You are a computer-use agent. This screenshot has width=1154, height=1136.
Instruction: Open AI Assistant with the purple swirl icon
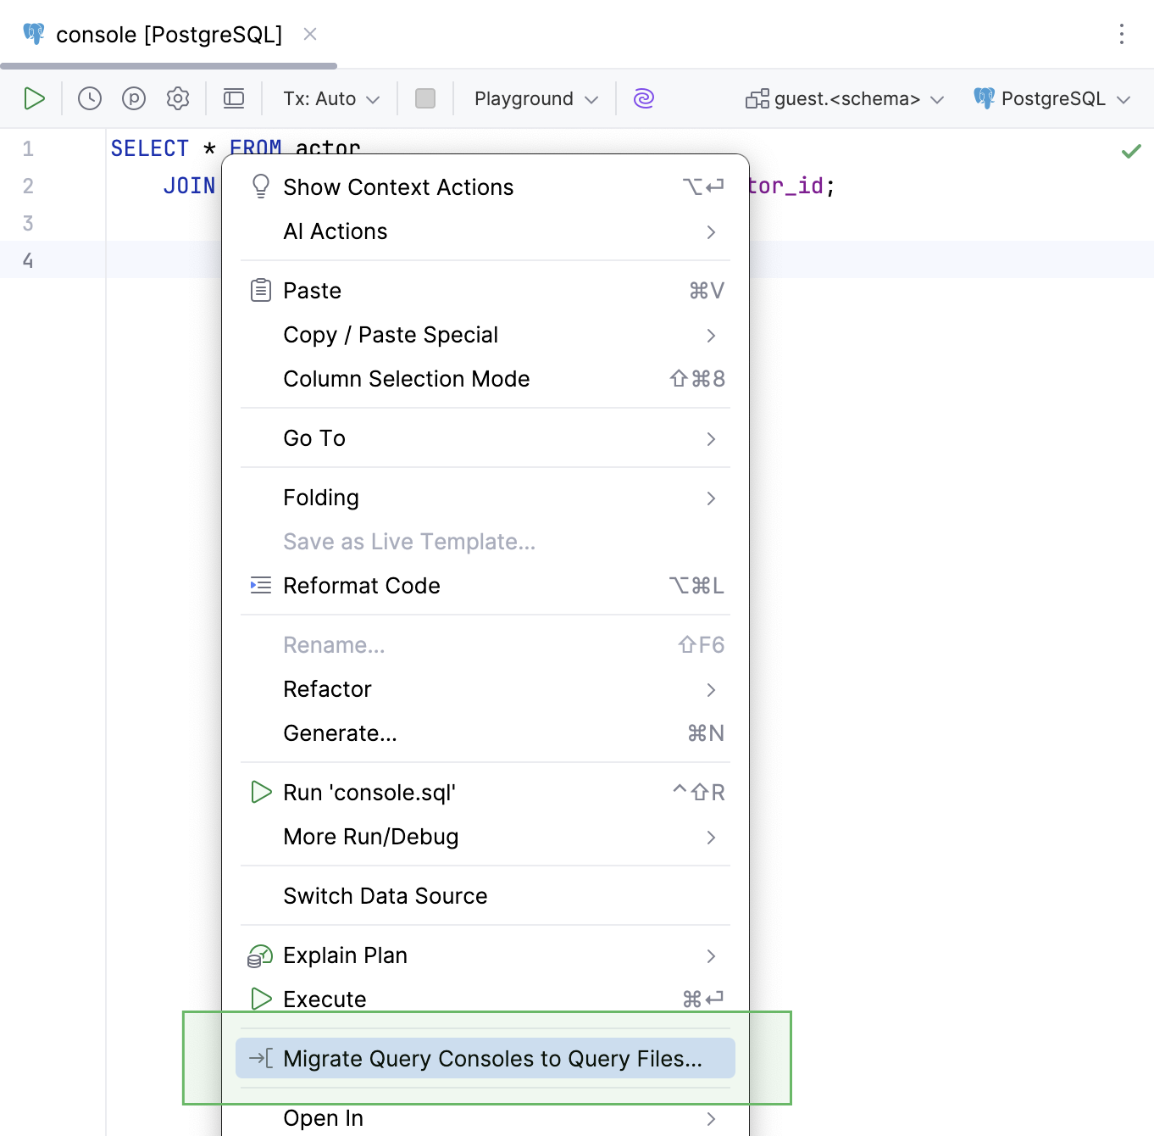(x=644, y=98)
